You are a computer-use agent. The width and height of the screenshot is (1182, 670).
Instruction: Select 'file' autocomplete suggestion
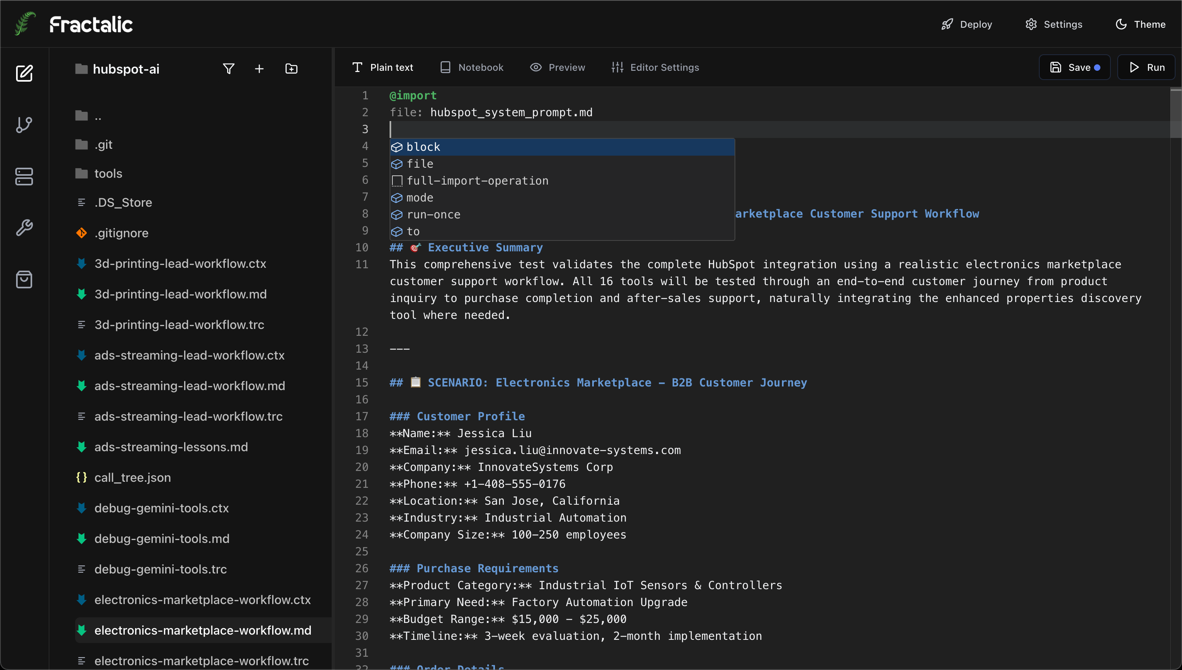(x=562, y=164)
